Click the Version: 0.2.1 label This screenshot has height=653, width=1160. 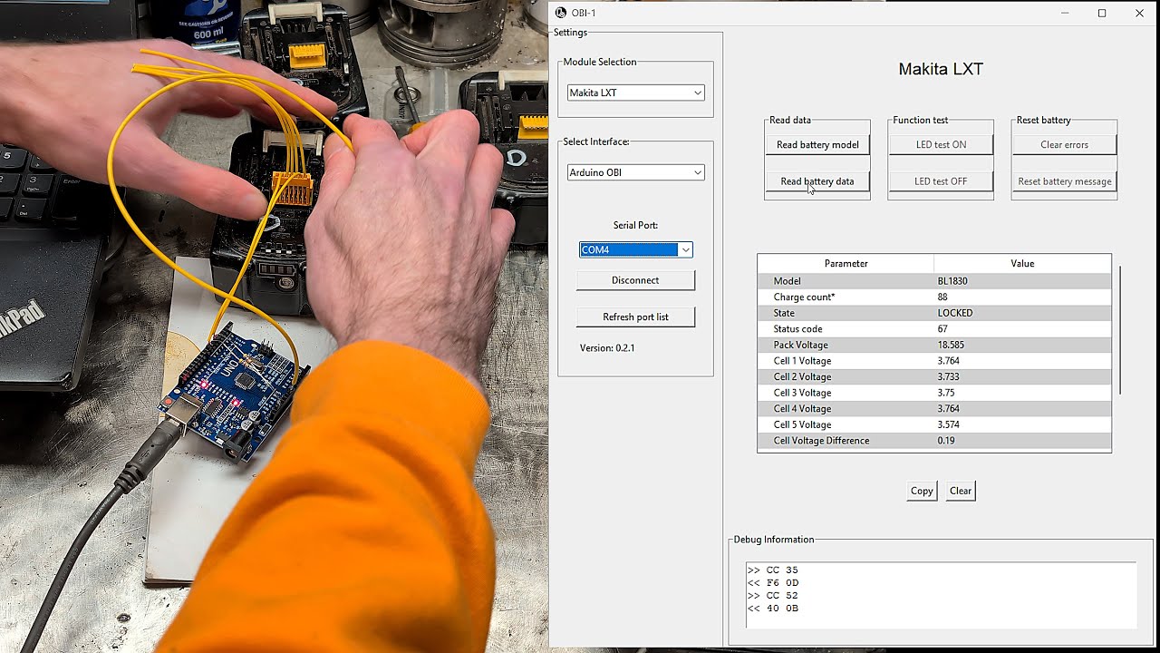click(607, 348)
